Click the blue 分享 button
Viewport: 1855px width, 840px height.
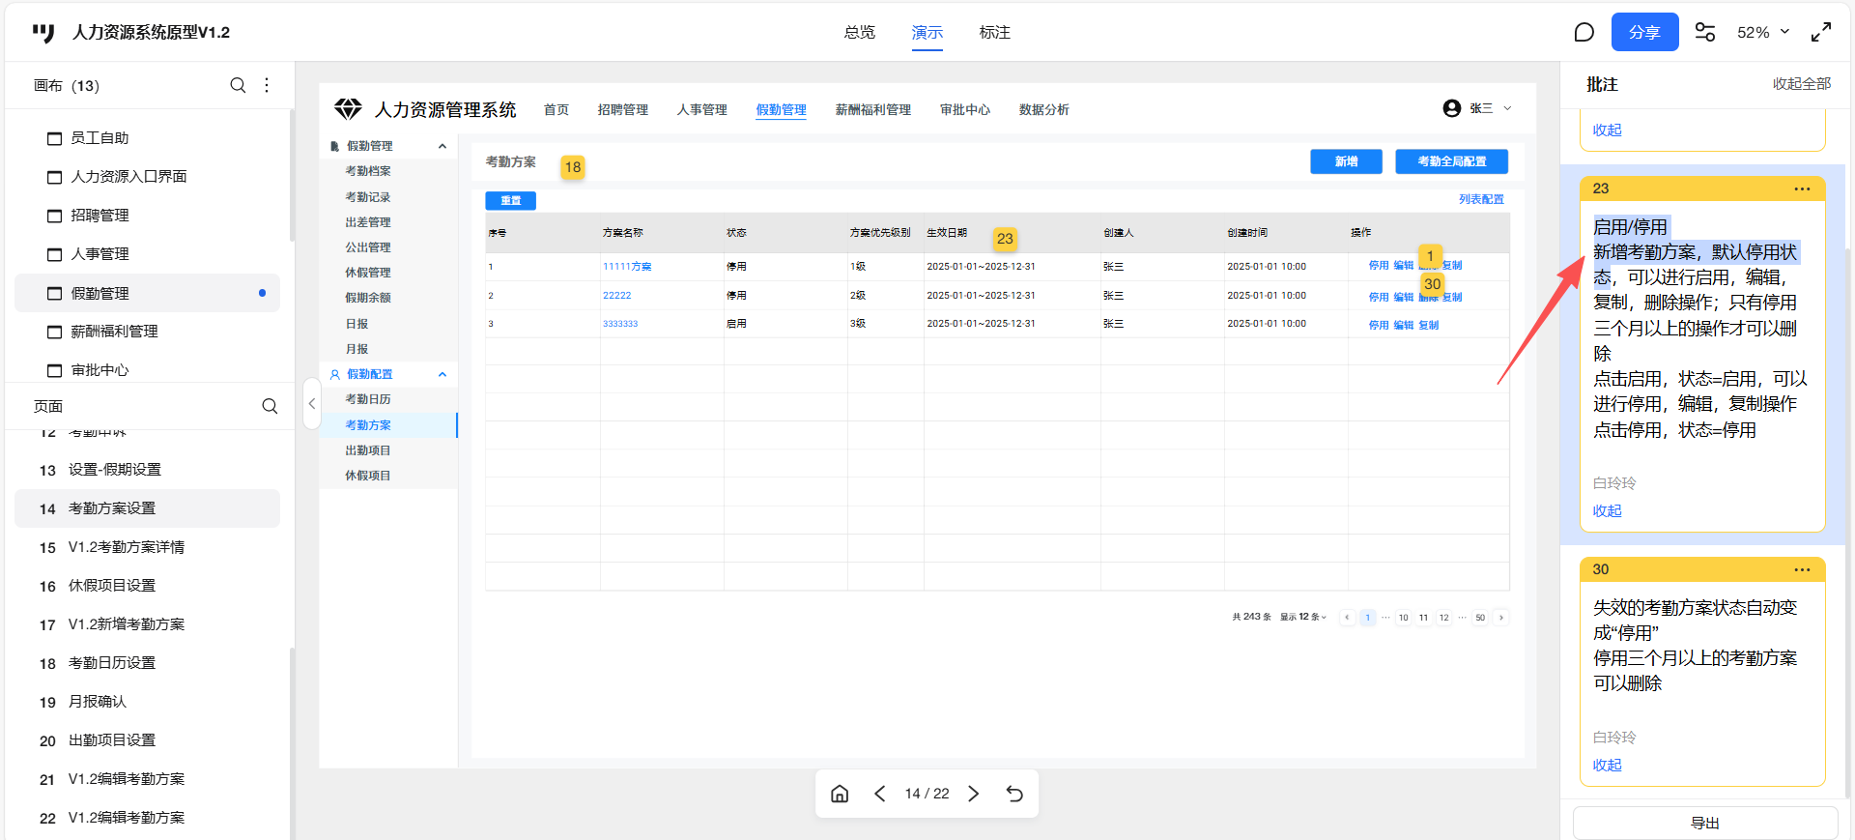tap(1644, 33)
